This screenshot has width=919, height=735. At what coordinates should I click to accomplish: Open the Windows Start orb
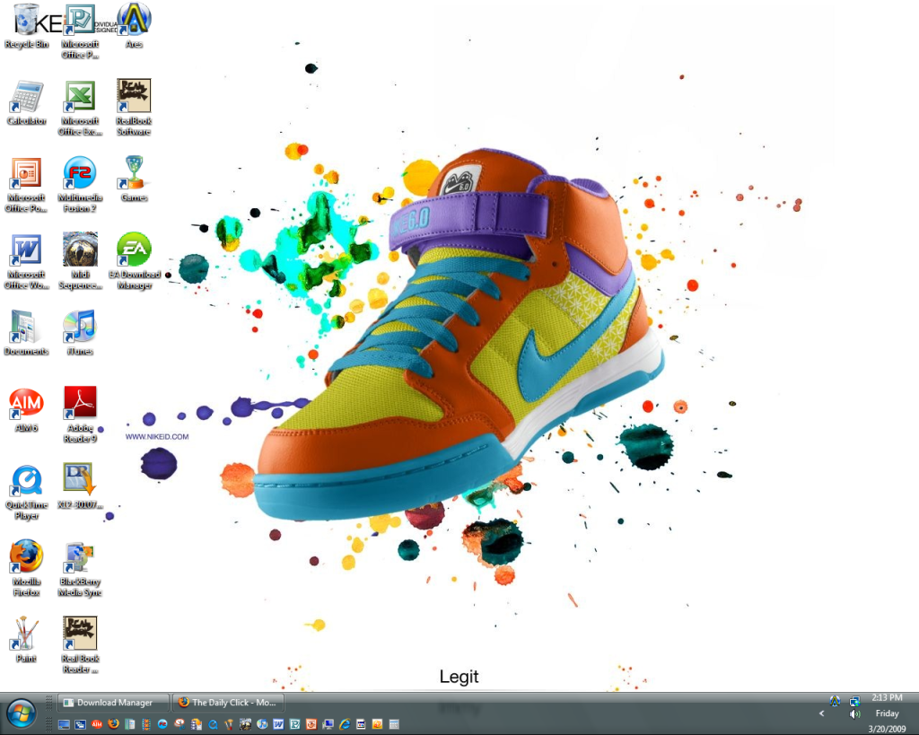[x=22, y=713]
